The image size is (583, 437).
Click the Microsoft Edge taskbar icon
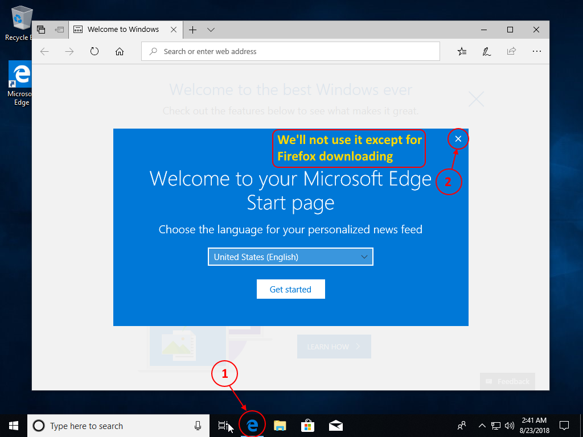[x=252, y=426]
